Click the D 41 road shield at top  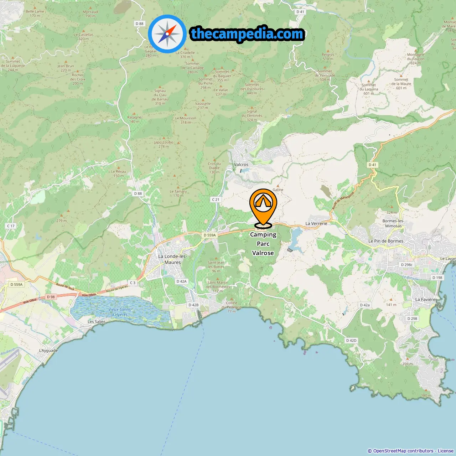tap(300, 12)
